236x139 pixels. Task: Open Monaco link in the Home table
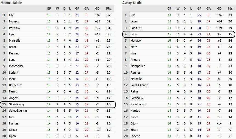coord(14,21)
